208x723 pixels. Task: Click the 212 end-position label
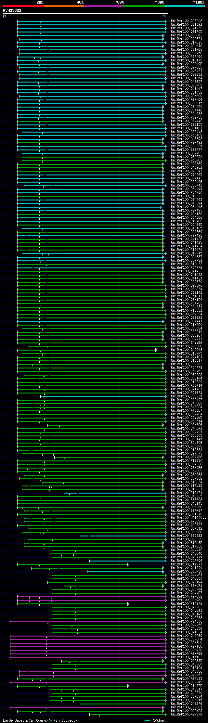click(164, 16)
